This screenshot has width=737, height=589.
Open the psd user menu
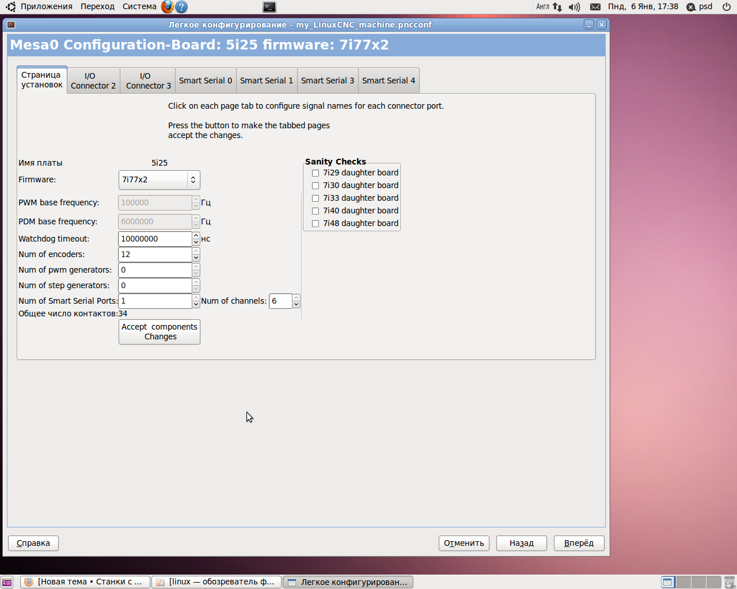[x=705, y=7]
